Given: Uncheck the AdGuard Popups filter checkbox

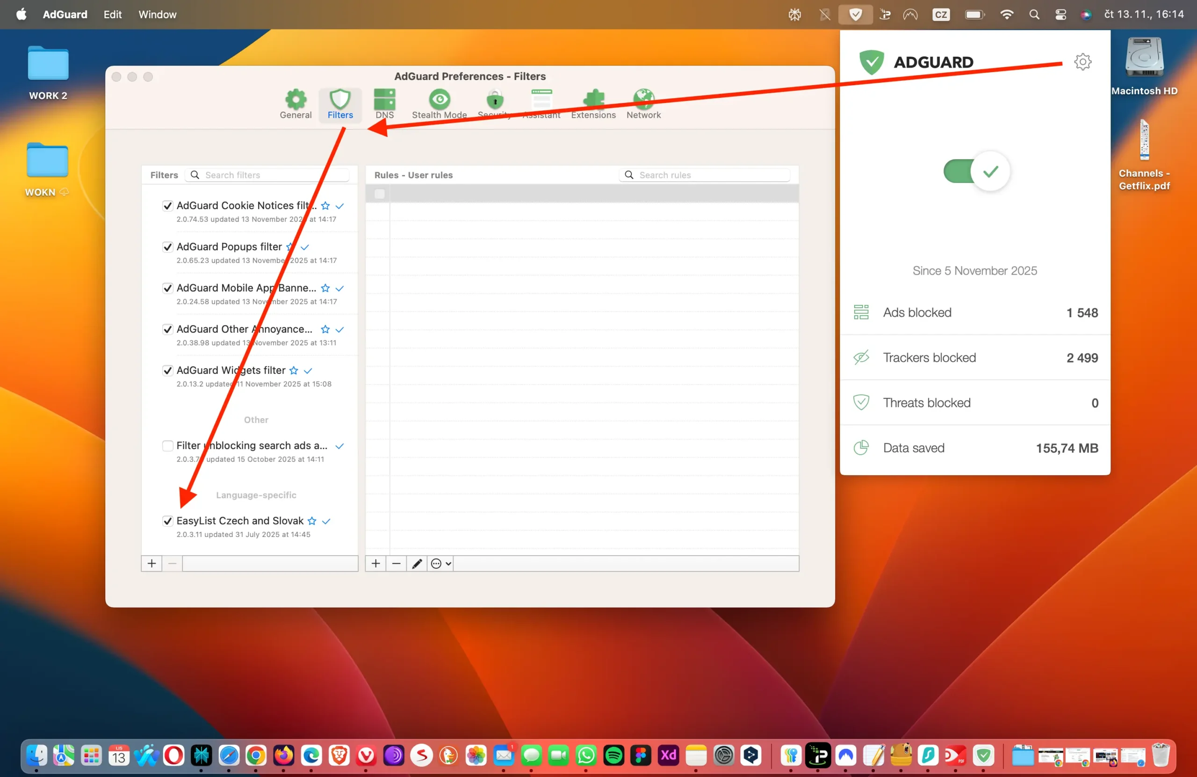Looking at the screenshot, I should tap(167, 247).
